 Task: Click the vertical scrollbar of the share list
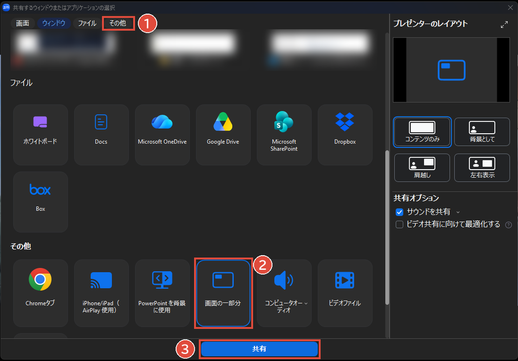coord(387,228)
